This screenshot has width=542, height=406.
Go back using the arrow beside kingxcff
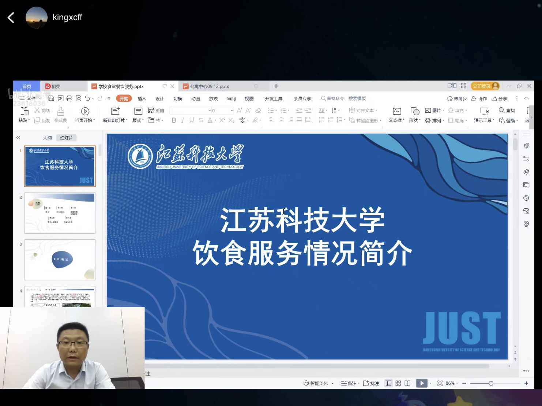(x=11, y=18)
